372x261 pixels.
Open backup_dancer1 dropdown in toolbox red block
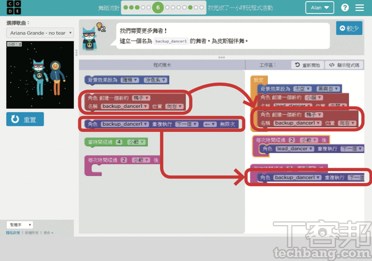125,106
